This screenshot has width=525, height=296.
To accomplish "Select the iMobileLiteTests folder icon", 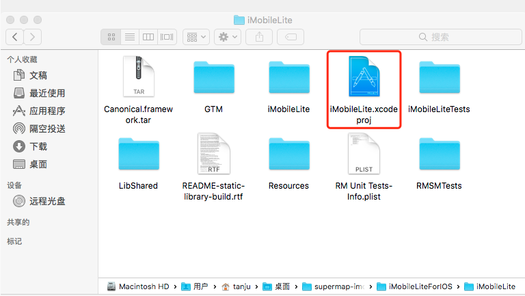I will 440,77.
